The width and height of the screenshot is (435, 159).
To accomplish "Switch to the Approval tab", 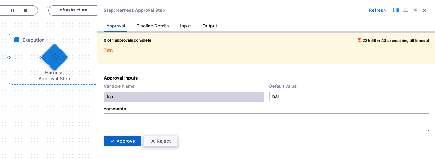I will [x=116, y=26].
